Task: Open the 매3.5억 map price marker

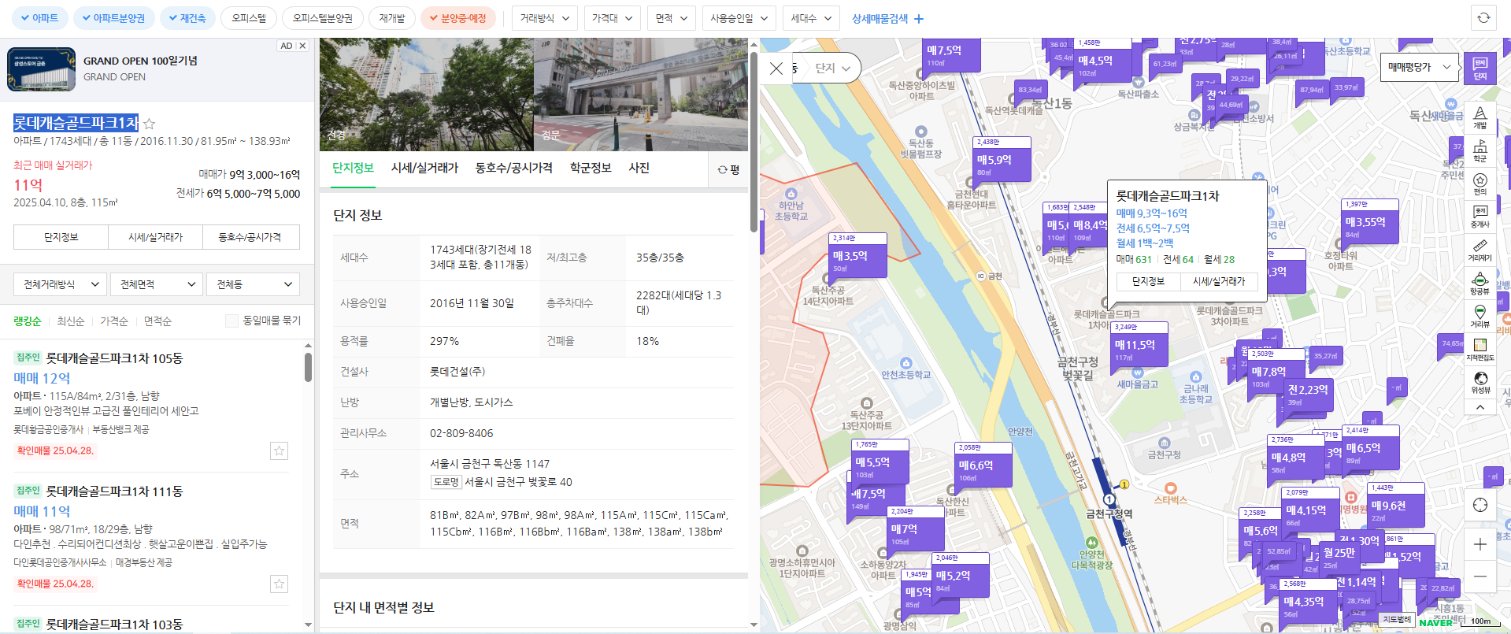Action: (858, 255)
